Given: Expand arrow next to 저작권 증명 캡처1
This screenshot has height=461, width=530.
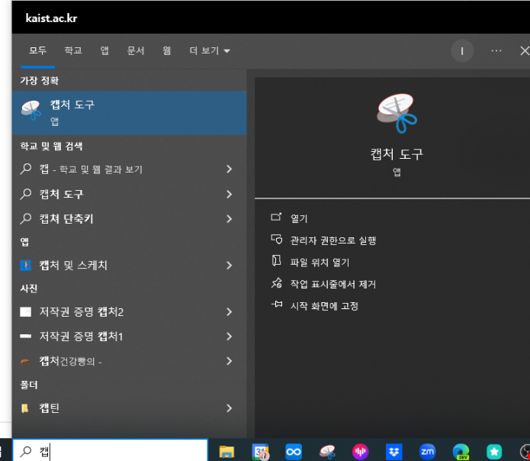Looking at the screenshot, I should pyautogui.click(x=230, y=336).
